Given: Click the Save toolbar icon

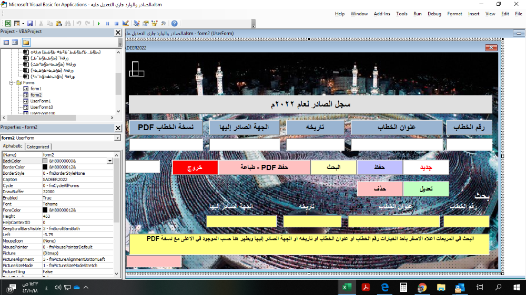Looking at the screenshot, I should (30, 24).
